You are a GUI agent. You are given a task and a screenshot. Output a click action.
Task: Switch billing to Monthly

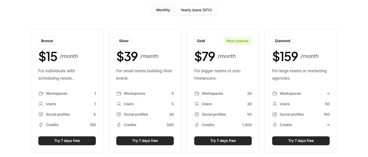click(163, 10)
